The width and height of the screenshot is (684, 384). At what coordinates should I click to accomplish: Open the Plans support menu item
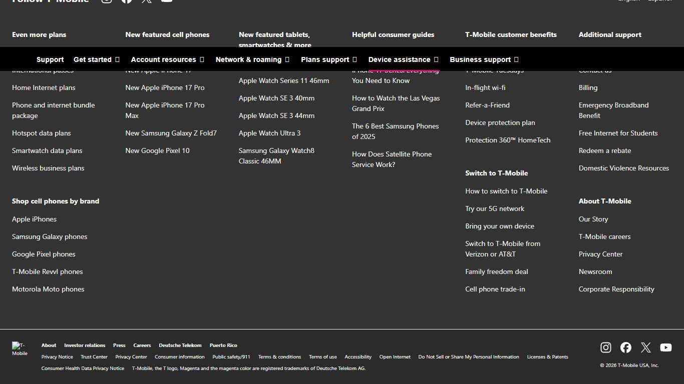(325, 59)
